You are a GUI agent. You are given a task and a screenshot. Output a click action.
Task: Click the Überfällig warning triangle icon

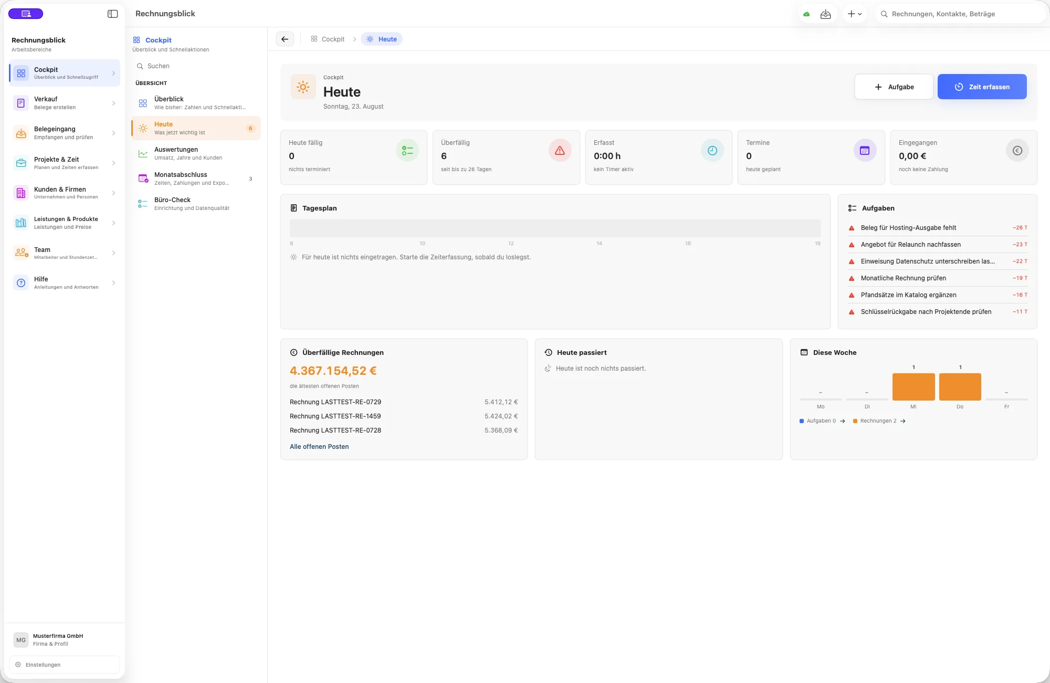tap(560, 151)
